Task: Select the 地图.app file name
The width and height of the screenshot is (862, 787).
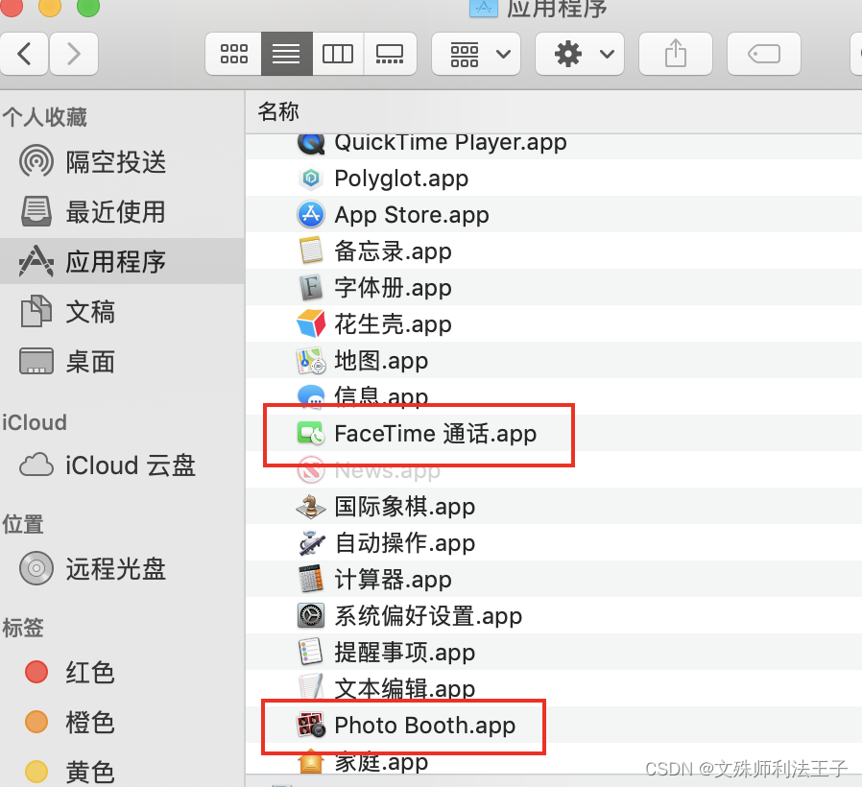Action: (381, 361)
